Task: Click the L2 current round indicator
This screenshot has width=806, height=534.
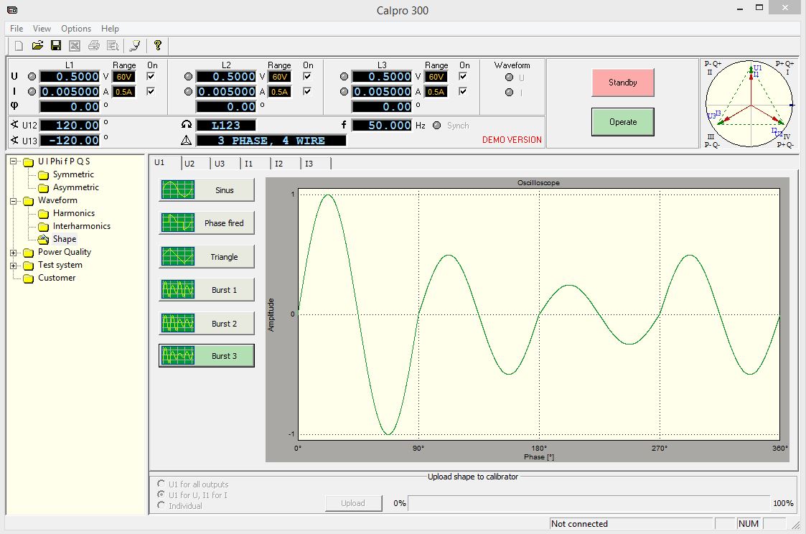Action: 188,91
